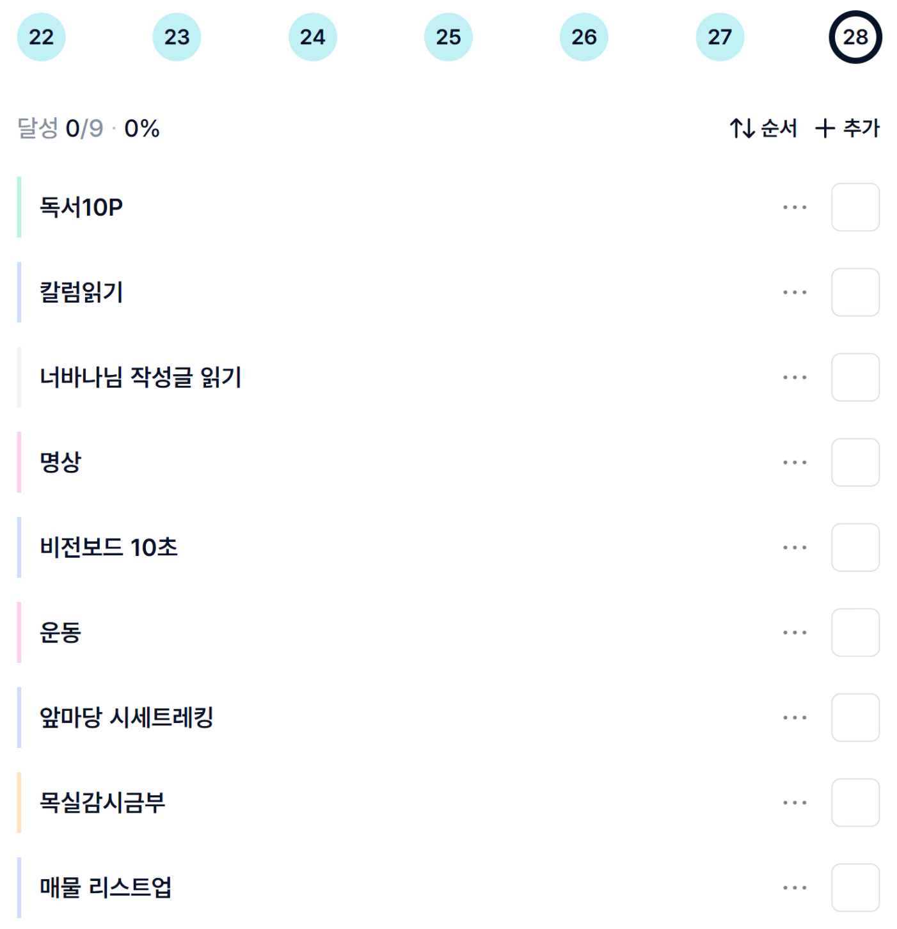Select day 25 in date strip
The width and height of the screenshot is (897, 929).
(x=448, y=37)
